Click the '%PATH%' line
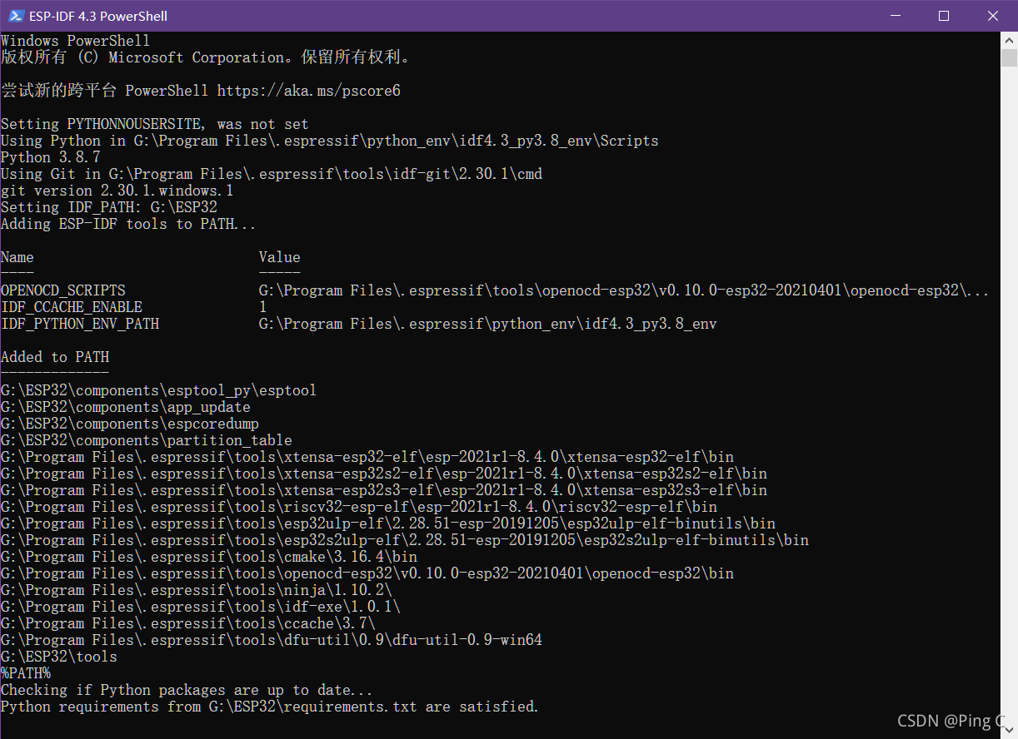Screen dimensions: 1018x739 pyautogui.click(x=26, y=673)
